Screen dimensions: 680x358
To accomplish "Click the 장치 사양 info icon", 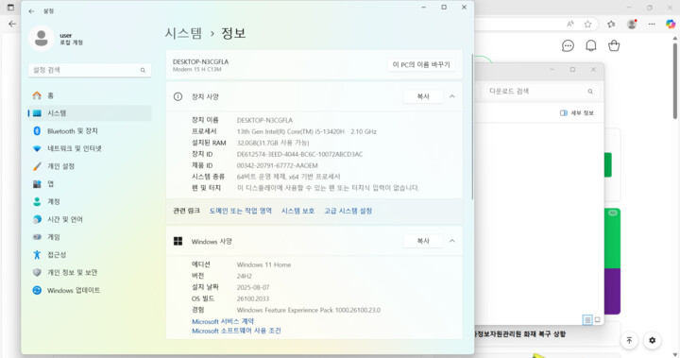I will 178,96.
